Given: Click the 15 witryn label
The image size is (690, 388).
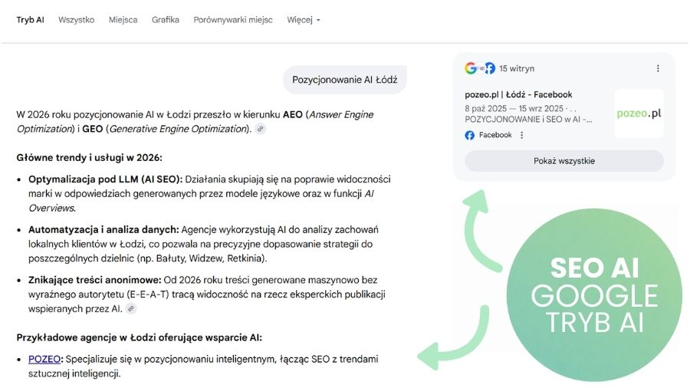Looking at the screenshot, I should point(517,68).
